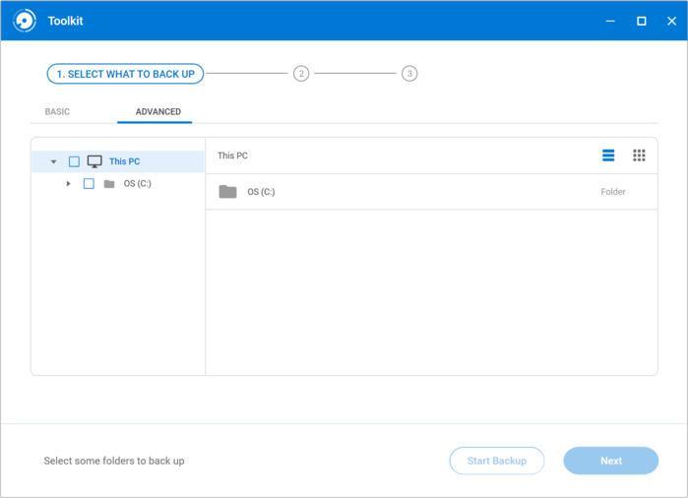The width and height of the screenshot is (688, 498).
Task: Select step 1 Select What To Back Up
Action: (125, 74)
